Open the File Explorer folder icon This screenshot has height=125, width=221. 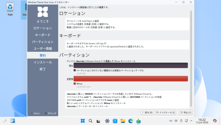123,121
